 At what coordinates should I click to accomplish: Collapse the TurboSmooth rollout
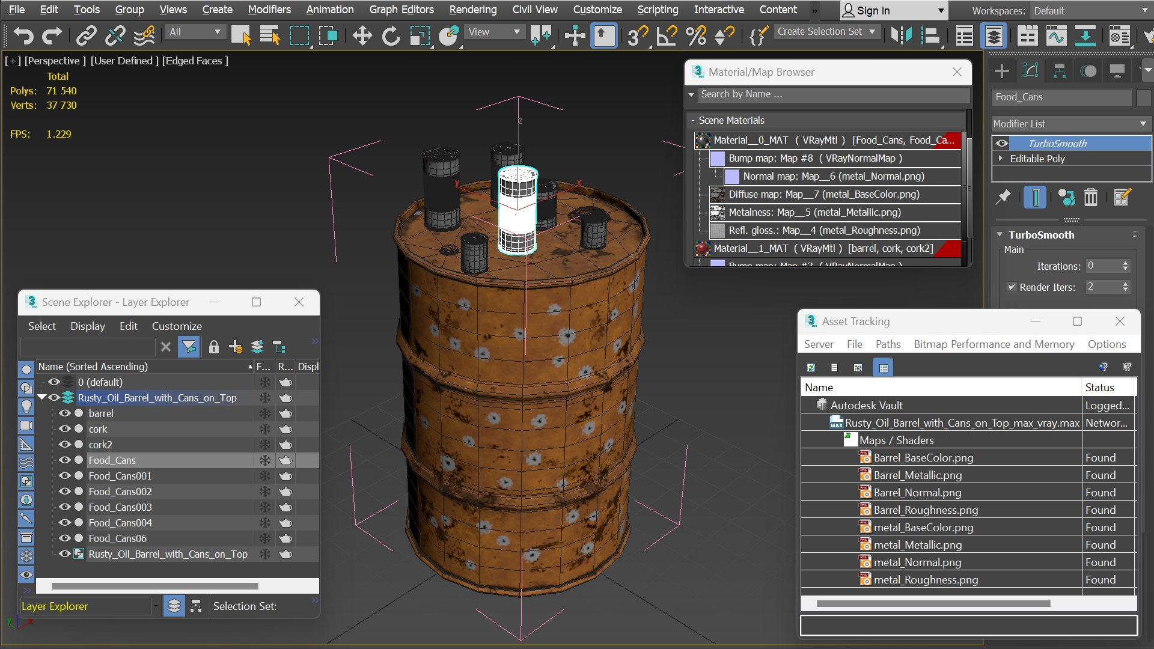point(1000,235)
